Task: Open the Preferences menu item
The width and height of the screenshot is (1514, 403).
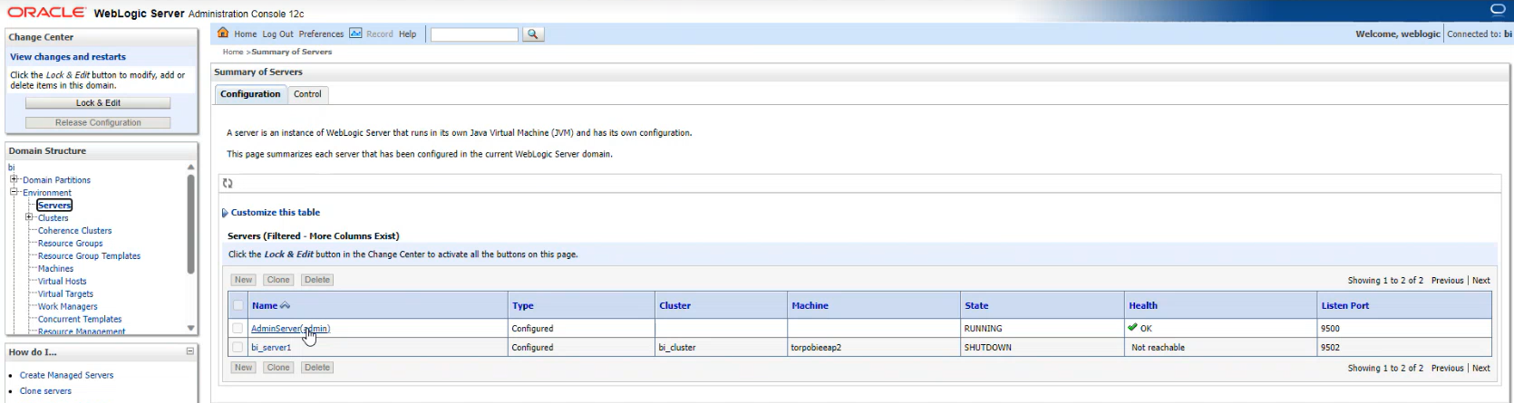Action: click(x=321, y=34)
